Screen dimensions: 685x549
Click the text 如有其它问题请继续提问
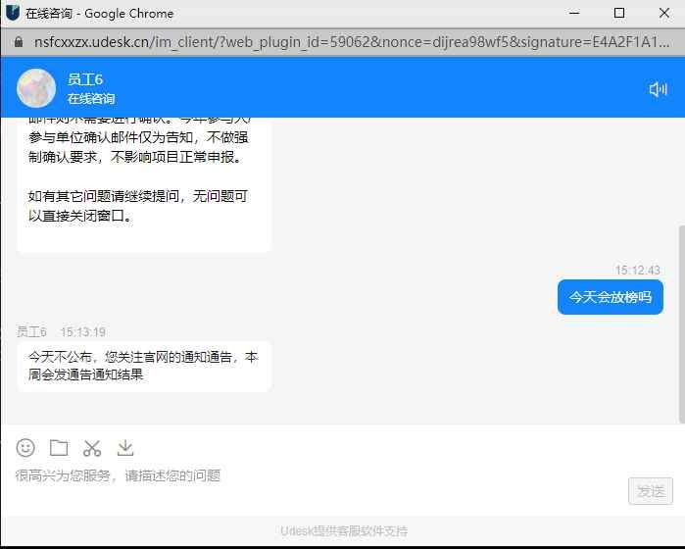tap(104, 196)
